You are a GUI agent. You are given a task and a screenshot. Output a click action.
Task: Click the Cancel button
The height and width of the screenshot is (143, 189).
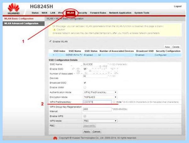pyautogui.click(x=96, y=132)
